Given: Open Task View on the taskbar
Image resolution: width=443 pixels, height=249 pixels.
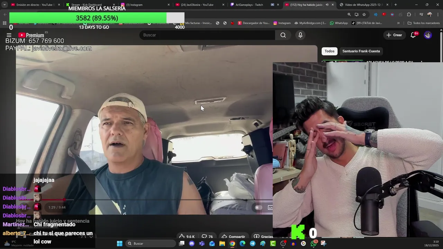Looking at the screenshot, I should (182, 243).
